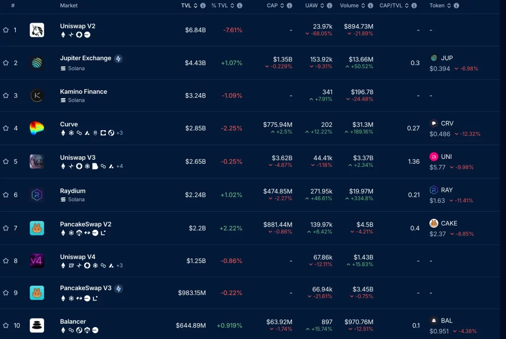The image size is (506, 339).
Task: Favorite Uniswap V2 with its star icon
Action: coord(6,30)
